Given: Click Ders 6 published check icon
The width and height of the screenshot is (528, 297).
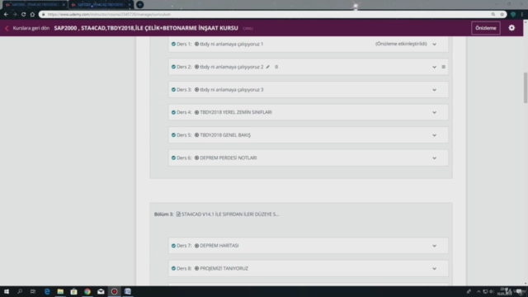Looking at the screenshot, I should (173, 158).
